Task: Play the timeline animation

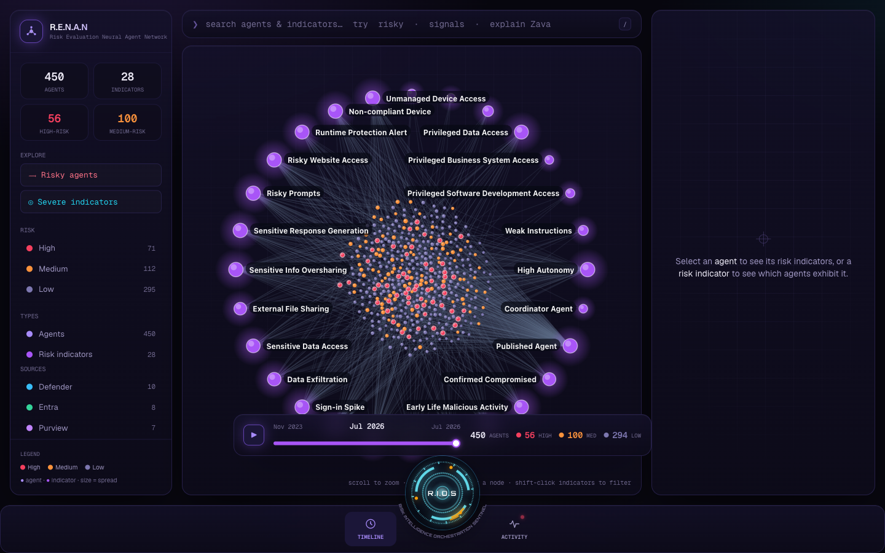Action: pyautogui.click(x=254, y=435)
